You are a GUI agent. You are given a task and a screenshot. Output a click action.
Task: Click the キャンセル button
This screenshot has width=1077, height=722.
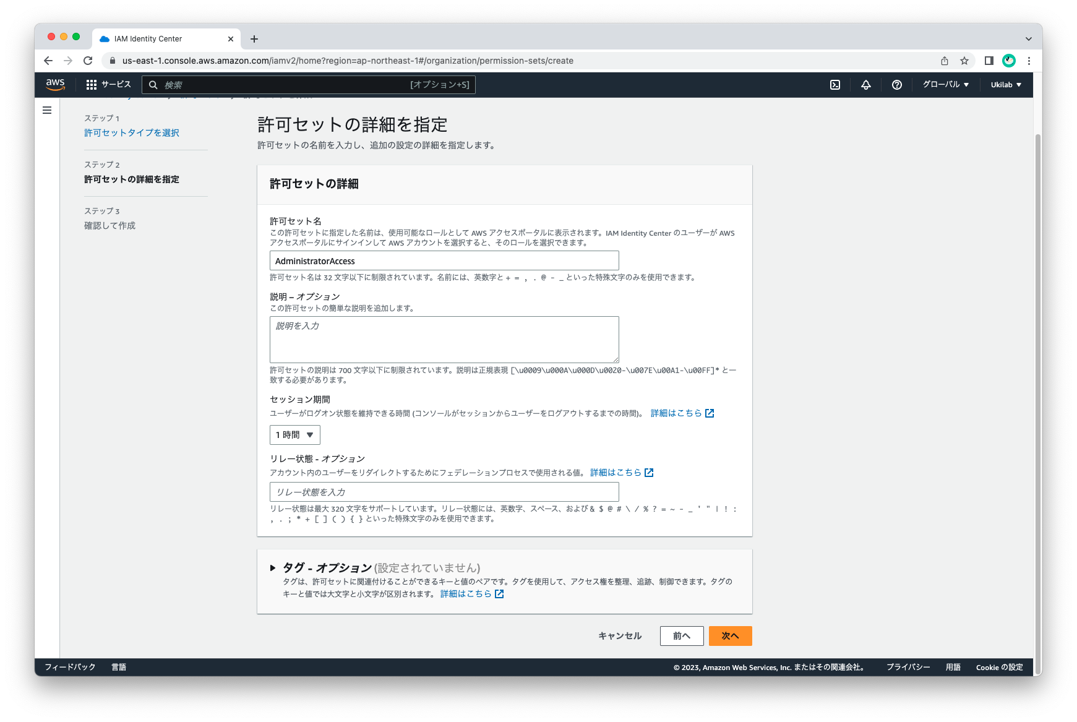[620, 636]
